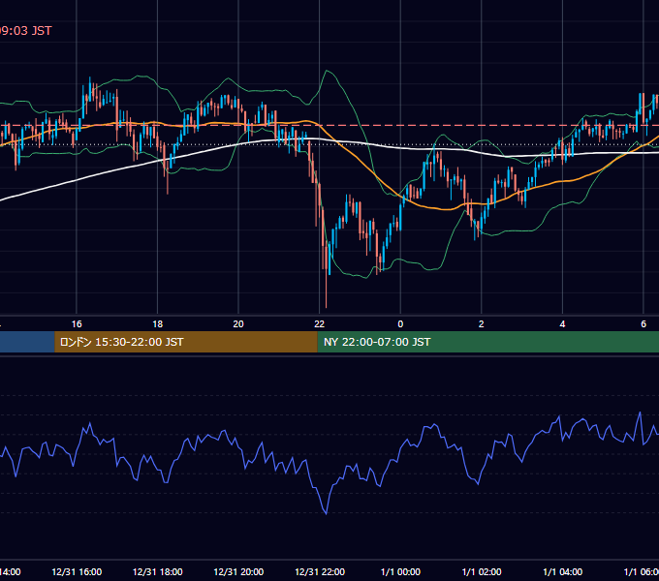Click the 12/31 18:00 date label

tap(158, 572)
